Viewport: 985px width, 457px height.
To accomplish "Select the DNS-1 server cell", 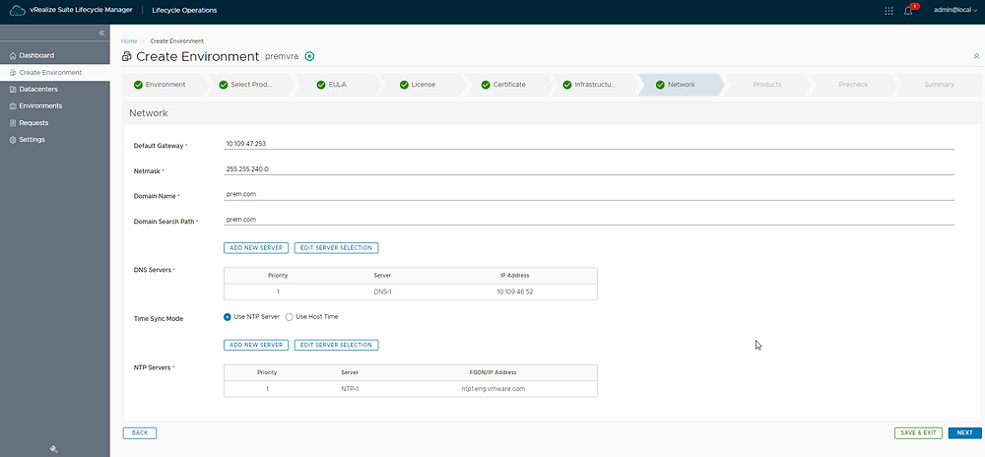I will tap(382, 292).
